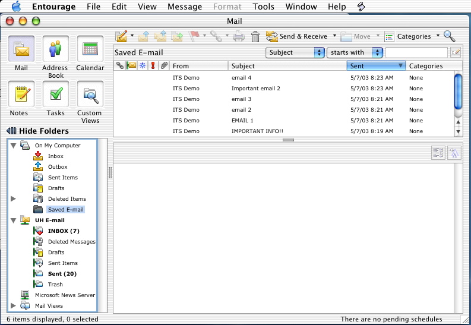Sort by the Subject column header

(287, 66)
